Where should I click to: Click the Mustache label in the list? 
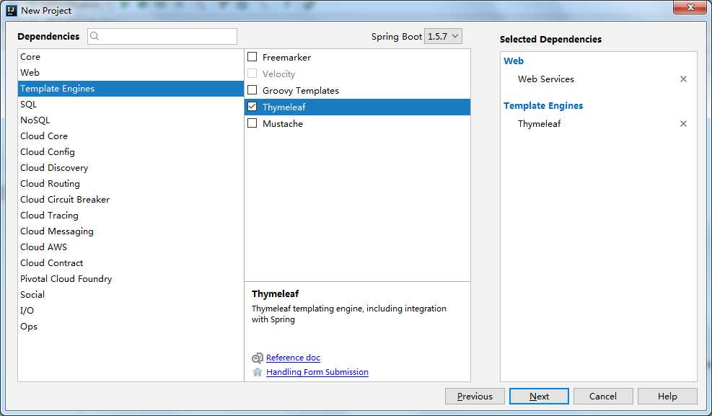click(x=283, y=123)
